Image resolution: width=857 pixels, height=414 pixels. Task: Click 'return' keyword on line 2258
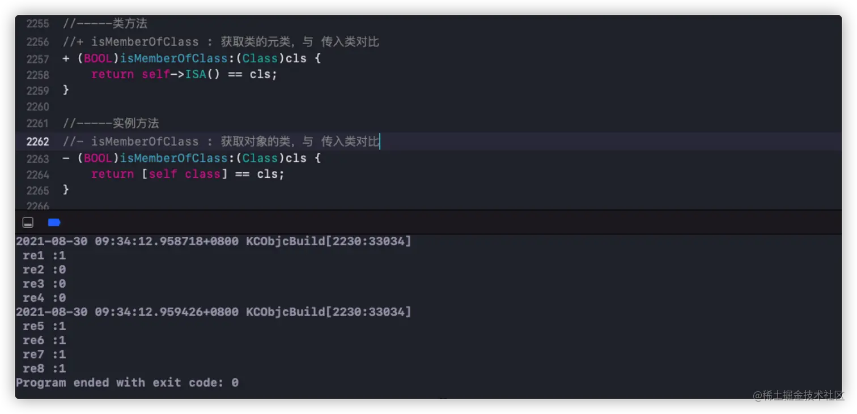coord(113,74)
